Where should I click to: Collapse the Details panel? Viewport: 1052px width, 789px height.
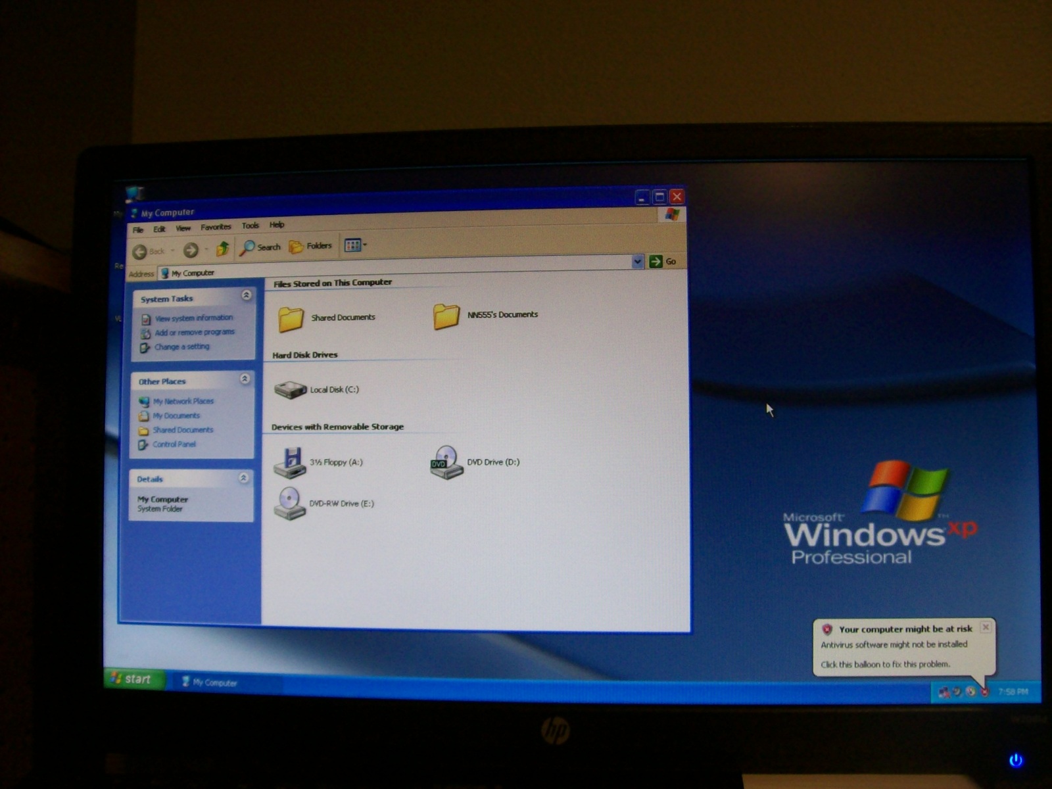click(x=243, y=478)
